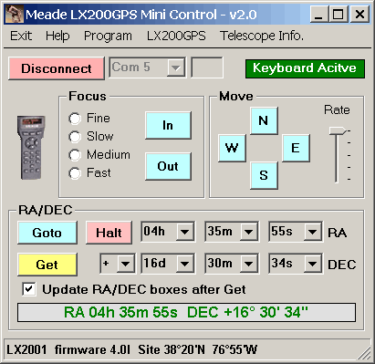Close the Mini Control window
Viewport: 375px width, 364px height.
(359, 15)
